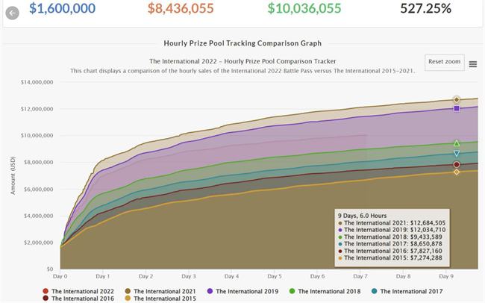The height and width of the screenshot is (303, 485).
Task: Click the Day 9 x-axis label
Action: (446, 276)
